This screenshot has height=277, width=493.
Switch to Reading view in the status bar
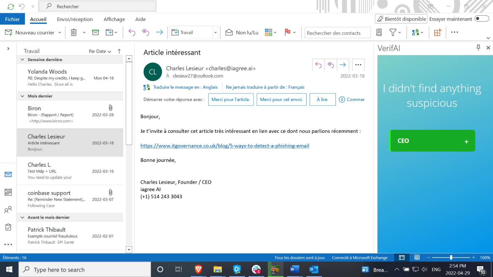pos(417,258)
